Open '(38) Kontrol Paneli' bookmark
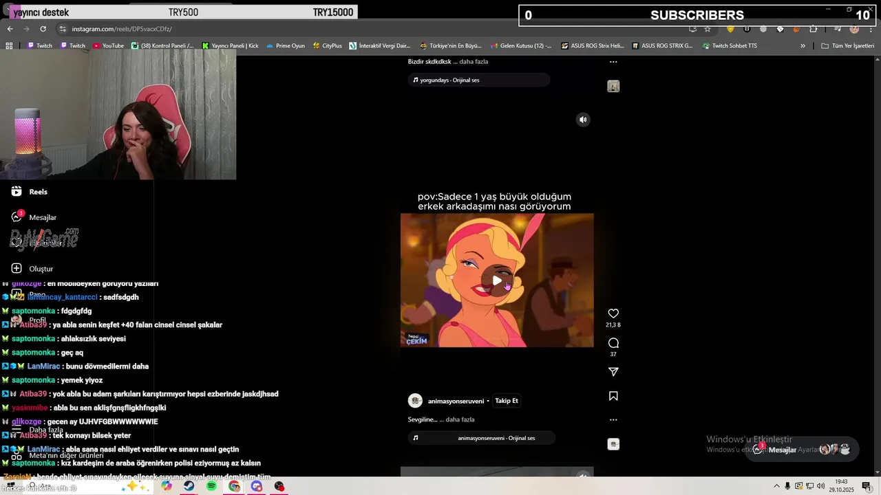This screenshot has width=881, height=495. [162, 46]
